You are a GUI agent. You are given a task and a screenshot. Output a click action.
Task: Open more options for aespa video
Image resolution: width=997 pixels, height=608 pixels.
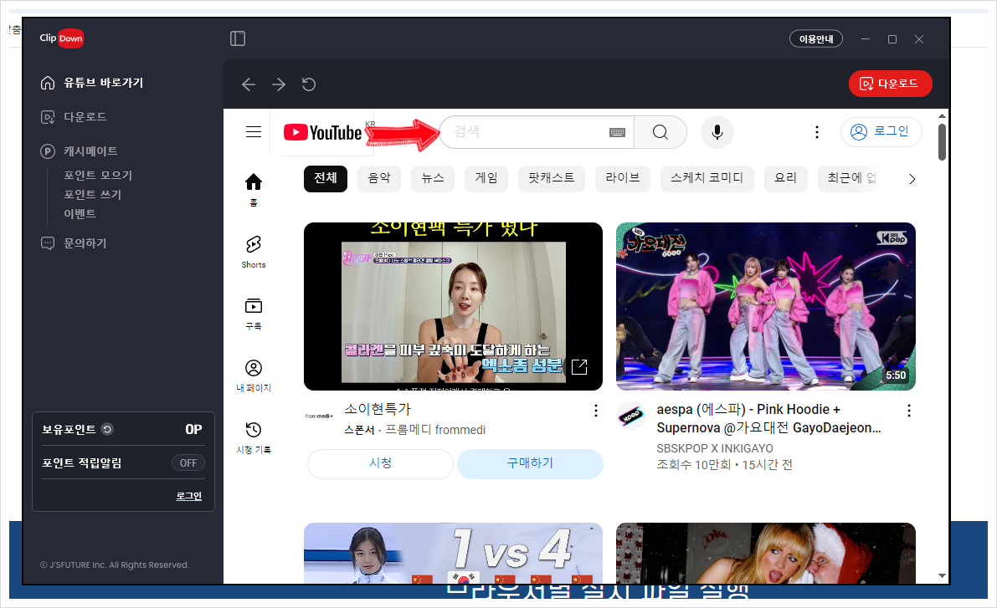[x=909, y=411]
